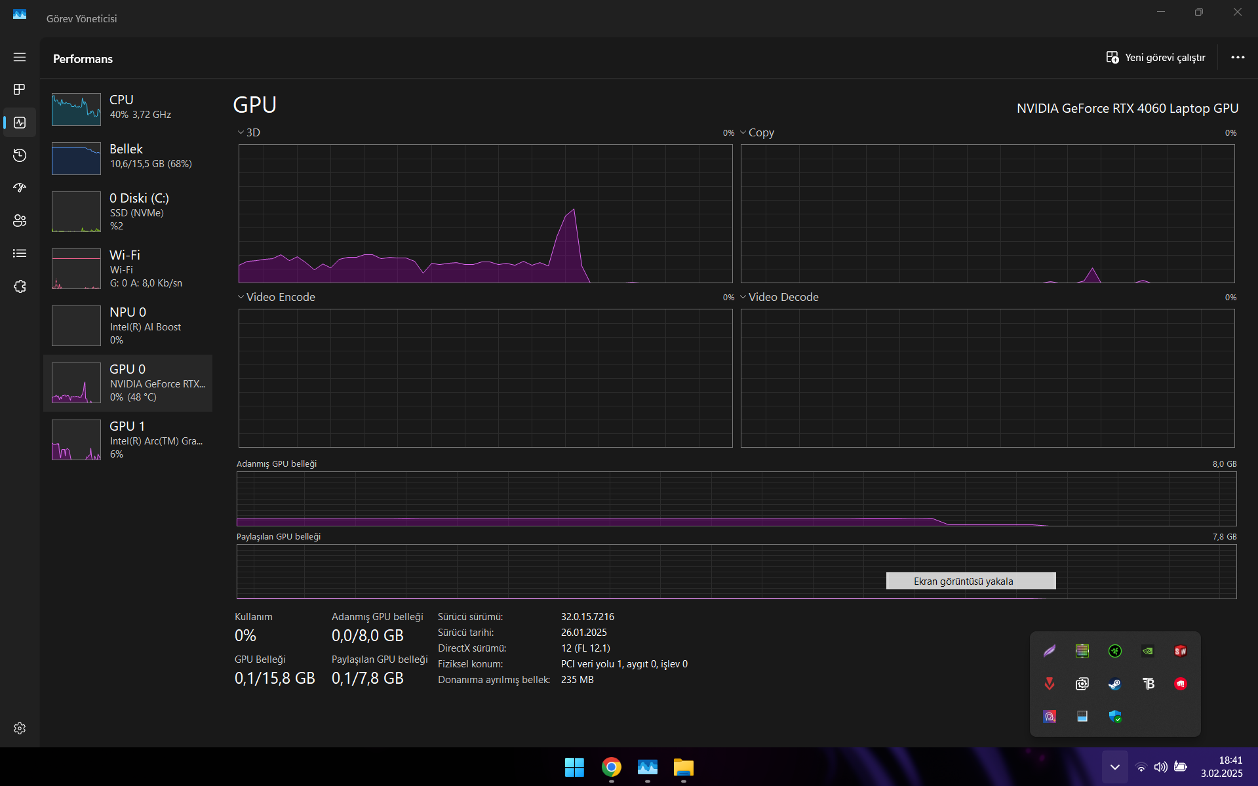Click the Paylaşılan GPU belleği graph
Screen dimensions: 1258x786
coord(737,572)
